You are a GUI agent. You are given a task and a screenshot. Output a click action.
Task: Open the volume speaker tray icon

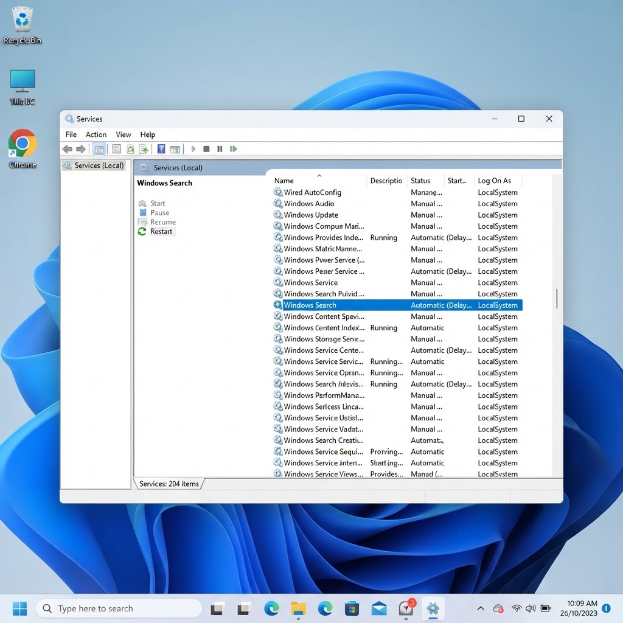tap(531, 608)
